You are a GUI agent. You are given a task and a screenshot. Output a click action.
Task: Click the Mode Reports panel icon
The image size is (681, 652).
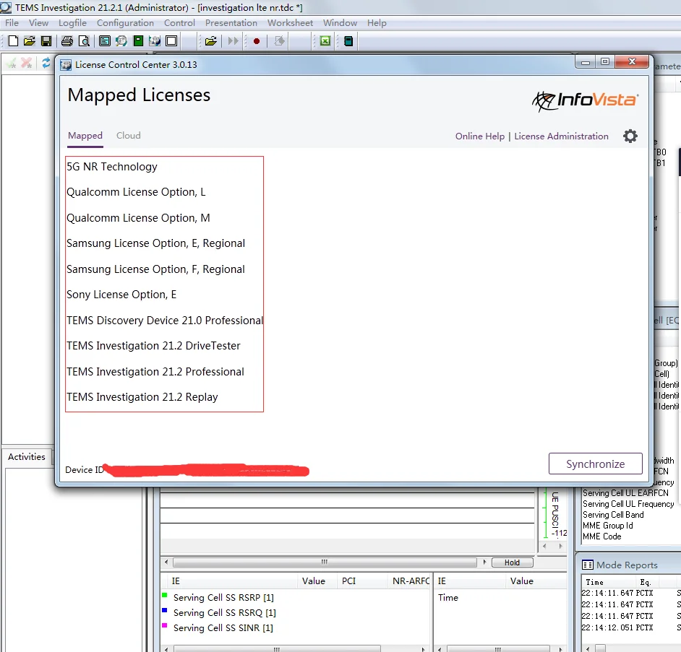587,565
